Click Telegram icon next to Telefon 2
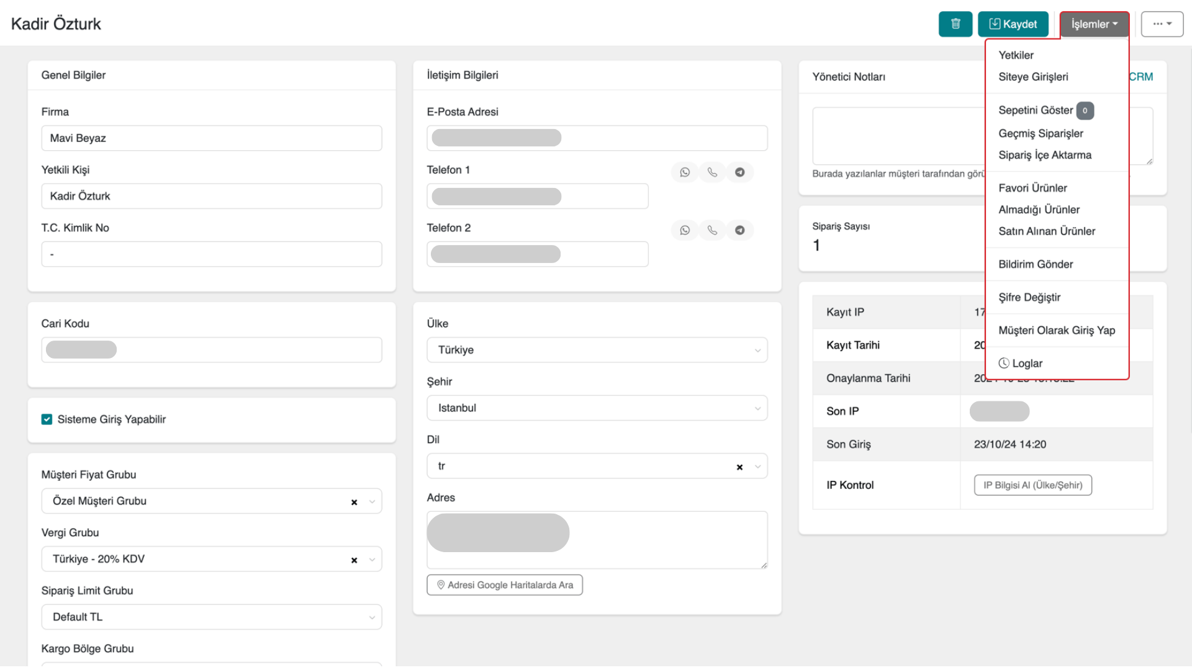Viewport: 1192px width, 670px height. pyautogui.click(x=739, y=230)
